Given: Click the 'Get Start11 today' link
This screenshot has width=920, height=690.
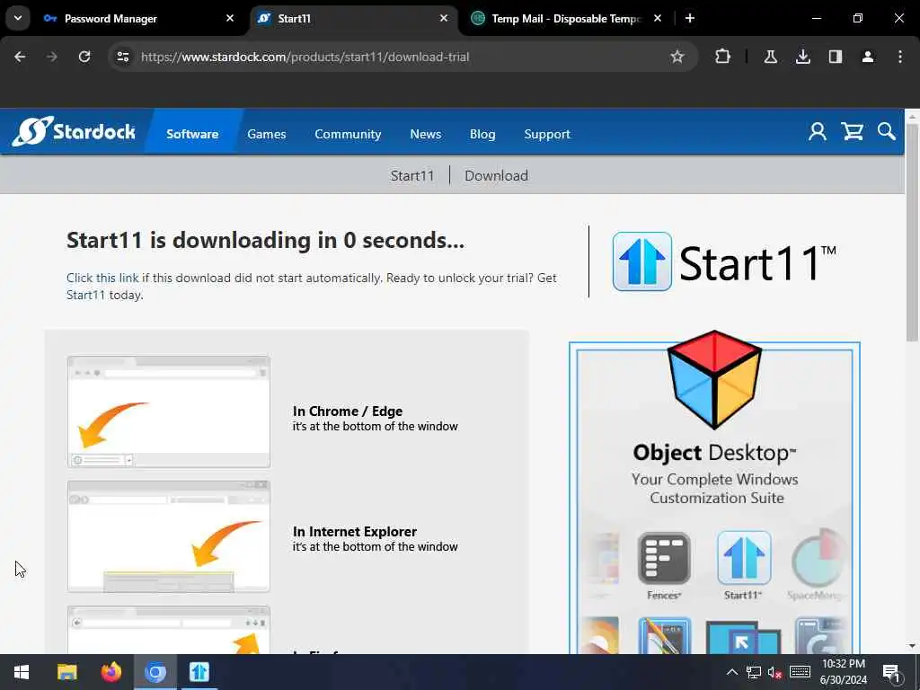Looking at the screenshot, I should pos(85,295).
